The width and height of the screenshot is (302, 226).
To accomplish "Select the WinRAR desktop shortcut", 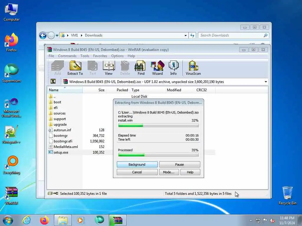I will (12, 196).
